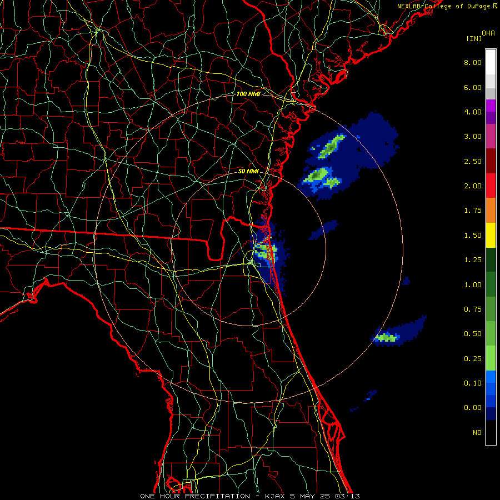
Task: Click the 8.00 legend value
Action: [x=473, y=62]
